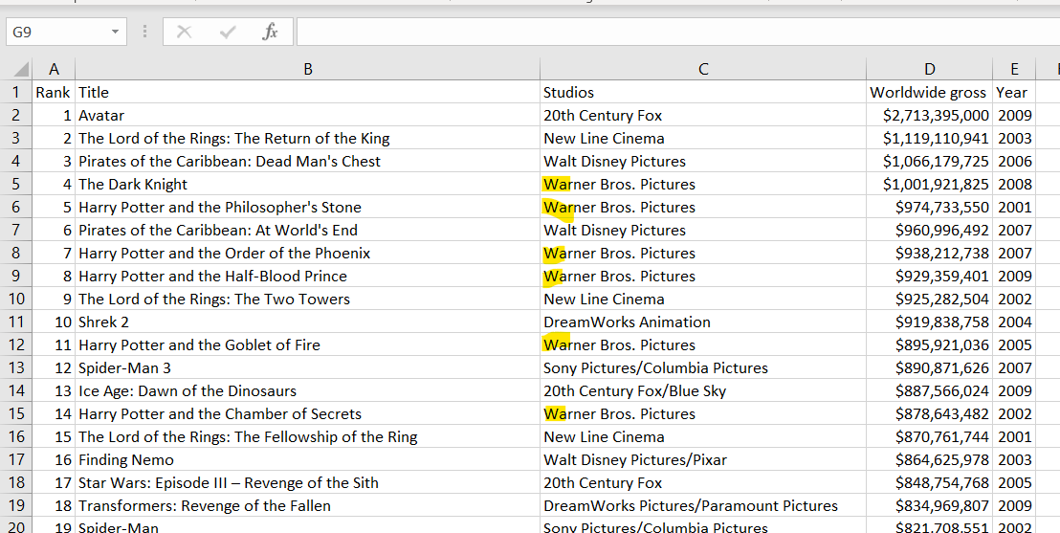The image size is (1060, 533).
Task: Select column C header
Action: (x=703, y=69)
